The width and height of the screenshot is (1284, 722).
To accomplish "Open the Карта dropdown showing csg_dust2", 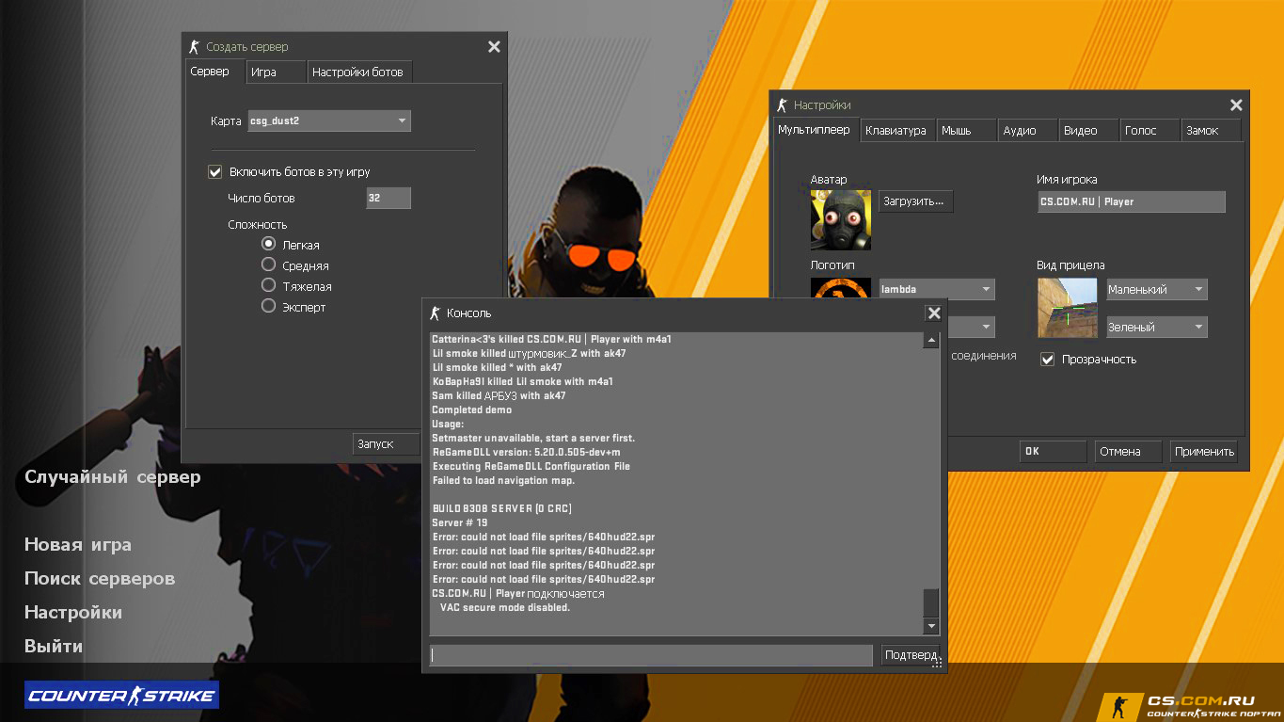I will click(329, 120).
